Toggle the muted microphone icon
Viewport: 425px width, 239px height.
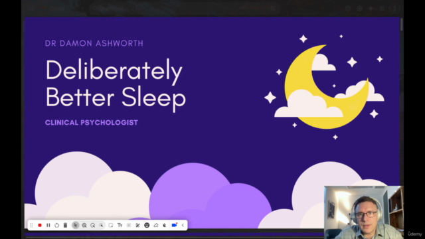pyautogui.click(x=165, y=225)
